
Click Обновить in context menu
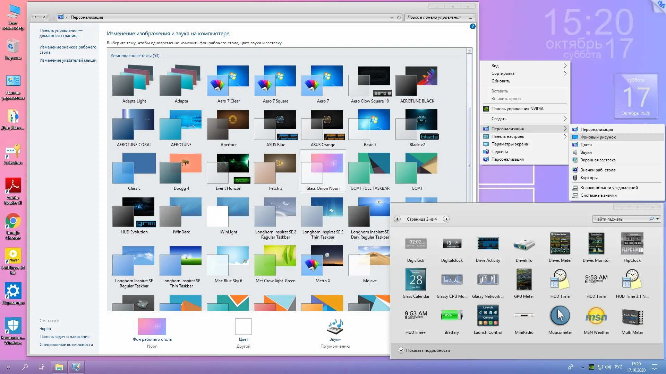[x=501, y=81]
